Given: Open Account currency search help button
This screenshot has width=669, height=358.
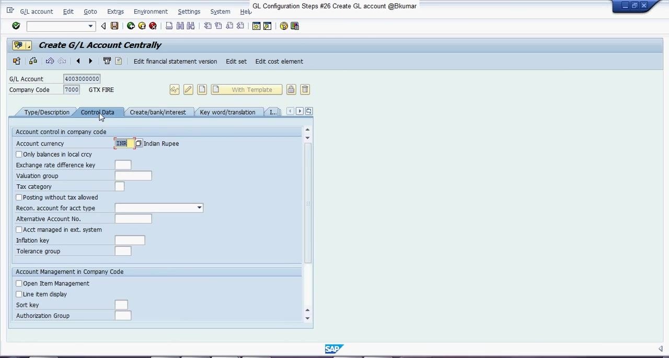Looking at the screenshot, I should (x=139, y=144).
